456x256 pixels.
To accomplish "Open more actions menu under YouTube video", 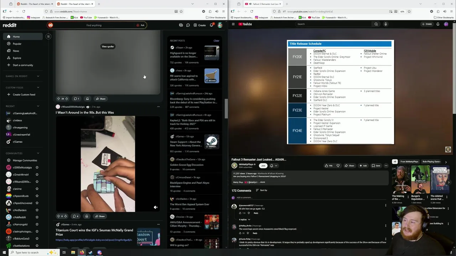I will [386, 166].
